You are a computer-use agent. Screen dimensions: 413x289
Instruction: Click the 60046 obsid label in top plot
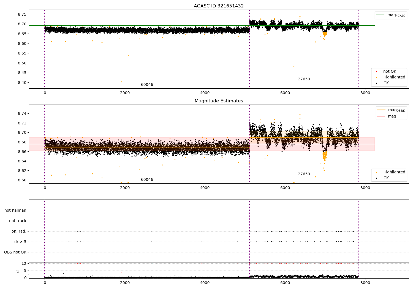pyautogui.click(x=147, y=85)
